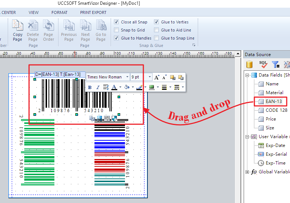Open the FORMAT ribbon tab
Image resolution: width=290 pixels, height=203 pixels.
(60, 12)
